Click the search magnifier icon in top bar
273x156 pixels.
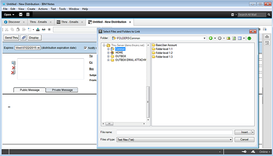[x=269, y=15]
